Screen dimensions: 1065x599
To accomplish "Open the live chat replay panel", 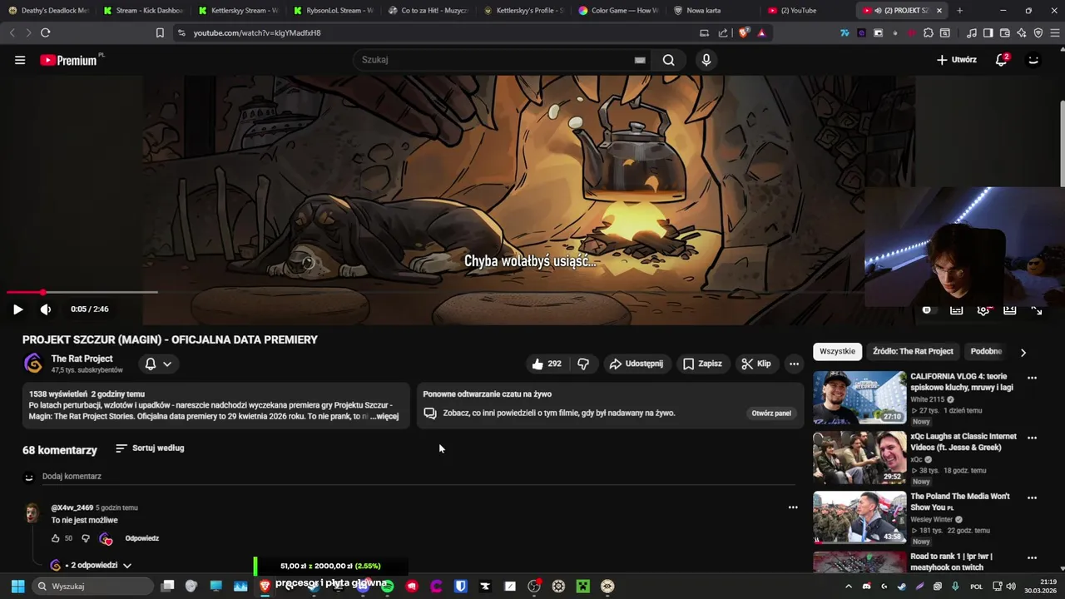I will click(771, 413).
